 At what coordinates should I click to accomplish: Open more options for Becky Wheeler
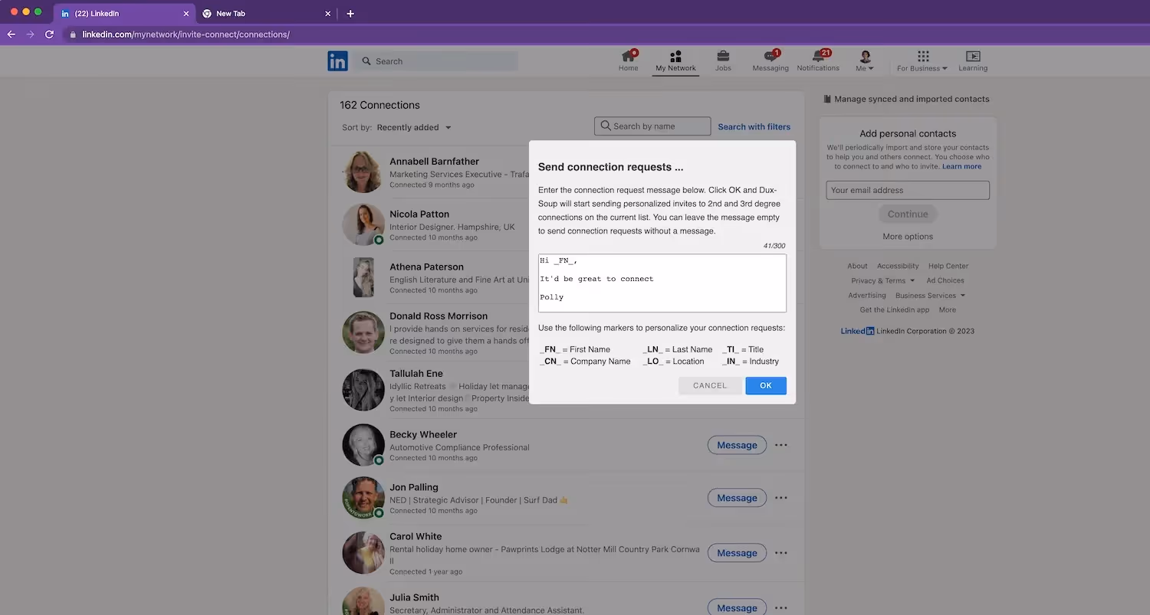[781, 445]
